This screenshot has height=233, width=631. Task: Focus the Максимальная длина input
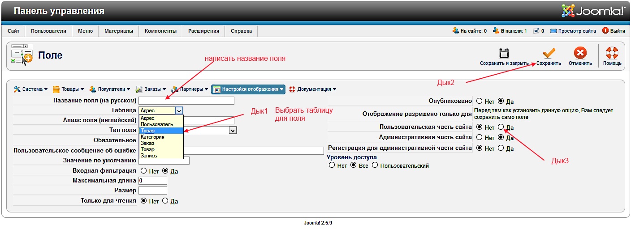(x=153, y=181)
